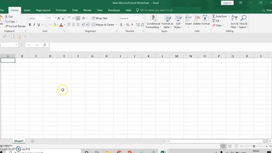
Task: Apply the yellow Fill Color
Action: pyautogui.click(x=55, y=25)
